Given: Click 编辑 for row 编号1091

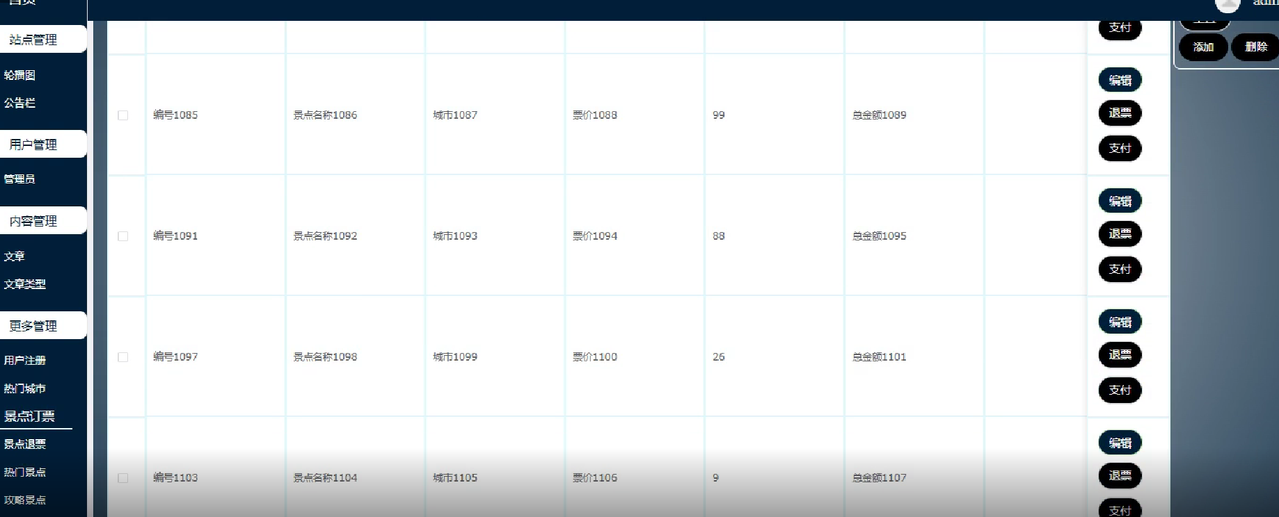Looking at the screenshot, I should pyautogui.click(x=1120, y=201).
